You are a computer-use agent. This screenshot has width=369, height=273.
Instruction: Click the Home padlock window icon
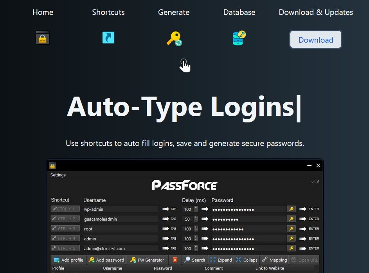click(43, 38)
